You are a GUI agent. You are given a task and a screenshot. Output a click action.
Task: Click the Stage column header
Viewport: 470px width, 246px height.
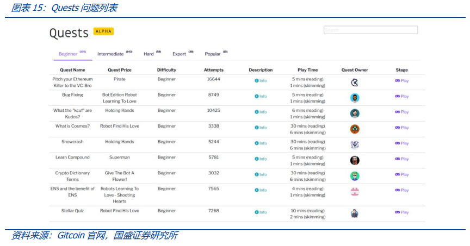(401, 70)
